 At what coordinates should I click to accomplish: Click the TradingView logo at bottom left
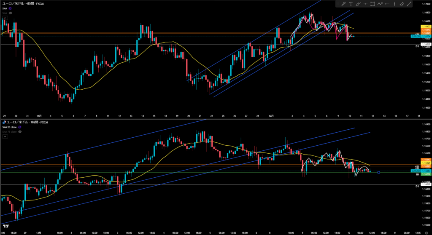click(x=5, y=226)
